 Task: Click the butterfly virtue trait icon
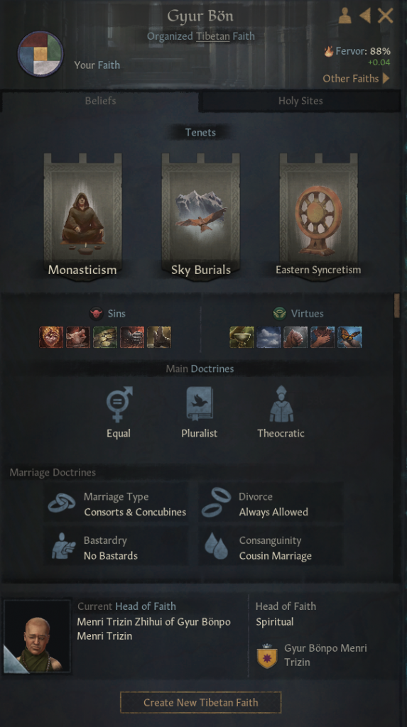point(349,337)
